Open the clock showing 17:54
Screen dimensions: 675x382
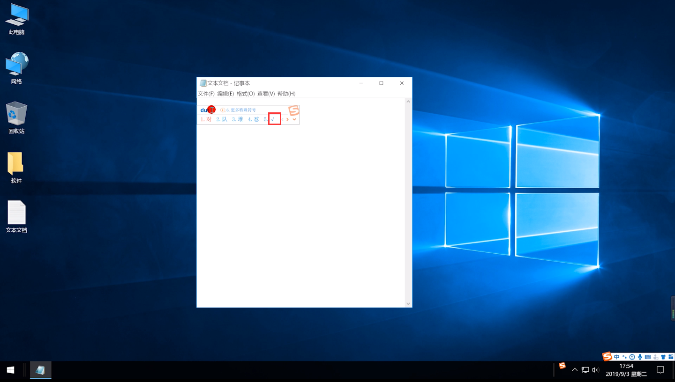(626, 370)
